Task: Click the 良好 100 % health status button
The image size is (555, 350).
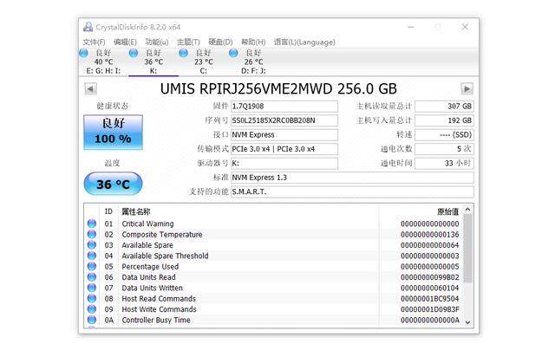Action: click(114, 133)
